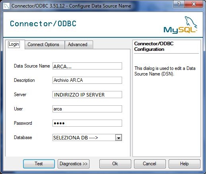The width and height of the screenshot is (206, 174).
Task: Click the title bar question mark help icon
Action: [x=179, y=4]
